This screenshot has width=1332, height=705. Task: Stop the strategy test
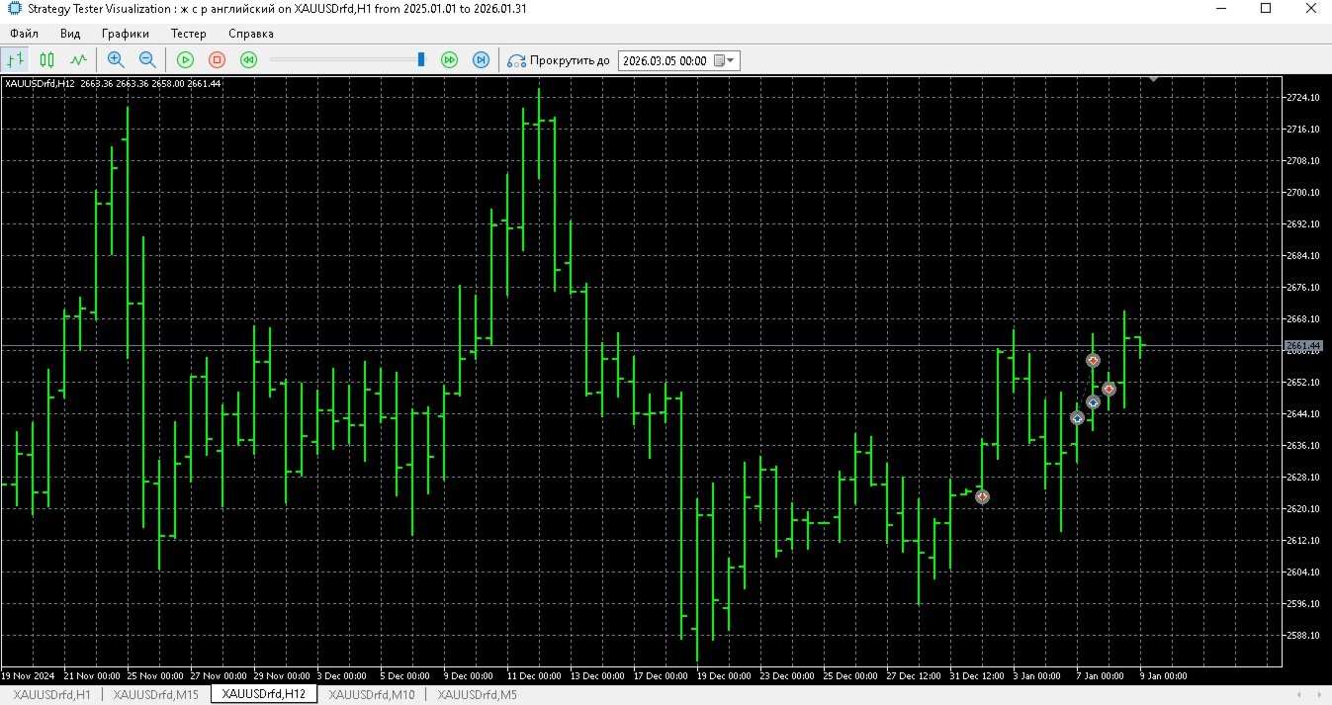click(x=217, y=60)
